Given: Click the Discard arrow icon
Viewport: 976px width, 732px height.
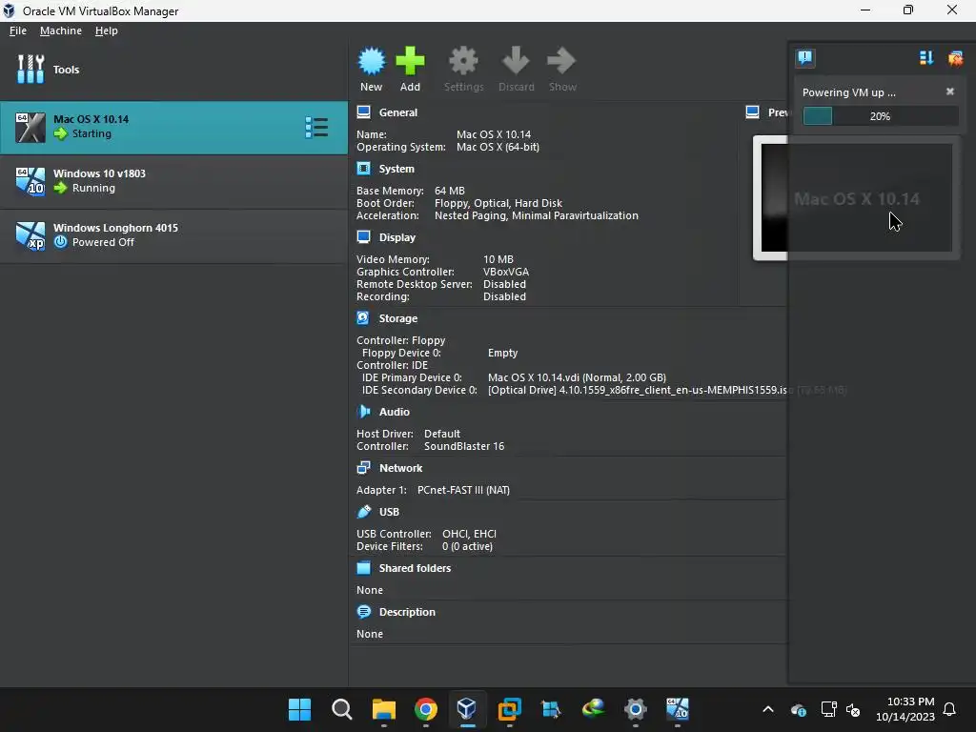Looking at the screenshot, I should tap(516, 61).
